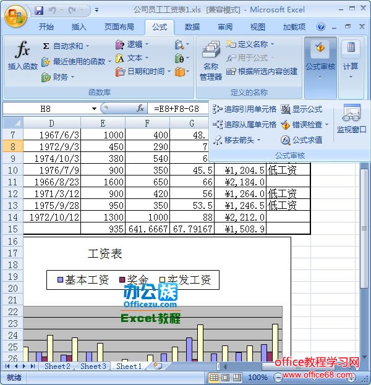Open Remove Arrows dropdown arrow

click(258, 140)
